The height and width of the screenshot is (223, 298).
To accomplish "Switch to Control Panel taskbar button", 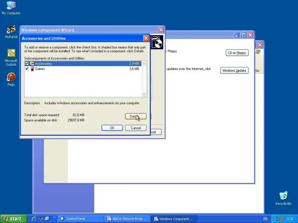I will [x=81, y=219].
